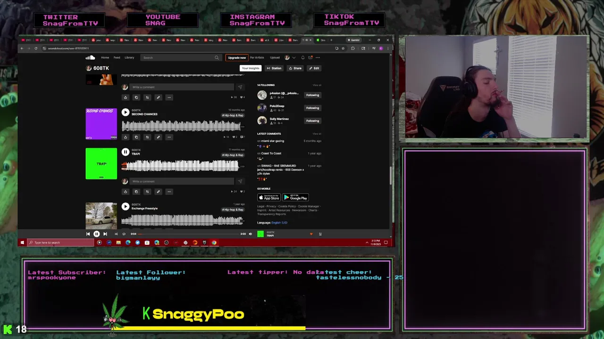Expand the profile avatar dropdown in header

[290, 57]
